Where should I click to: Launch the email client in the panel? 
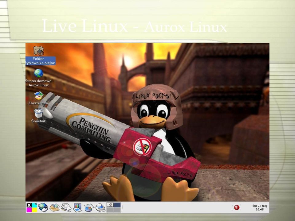tap(55, 208)
